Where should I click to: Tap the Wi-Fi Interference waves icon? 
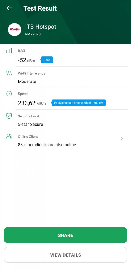9,73
